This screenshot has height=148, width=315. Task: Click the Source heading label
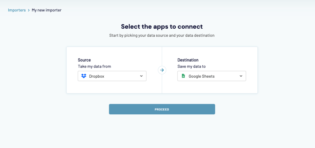84,60
